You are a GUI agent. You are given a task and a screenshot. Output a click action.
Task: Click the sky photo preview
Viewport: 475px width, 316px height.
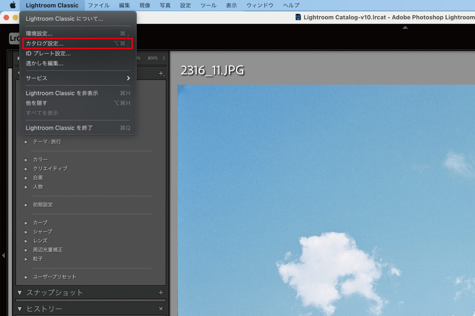326,200
